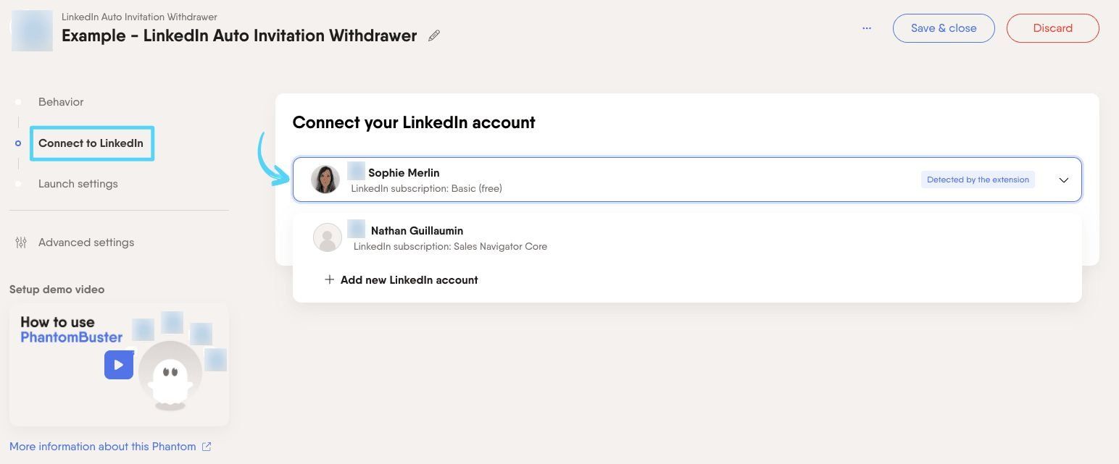Open the How to use PhantomBuster thumbnail

119,364
